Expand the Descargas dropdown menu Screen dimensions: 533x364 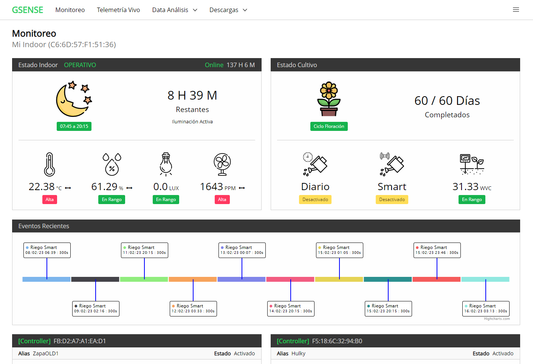[x=228, y=10]
